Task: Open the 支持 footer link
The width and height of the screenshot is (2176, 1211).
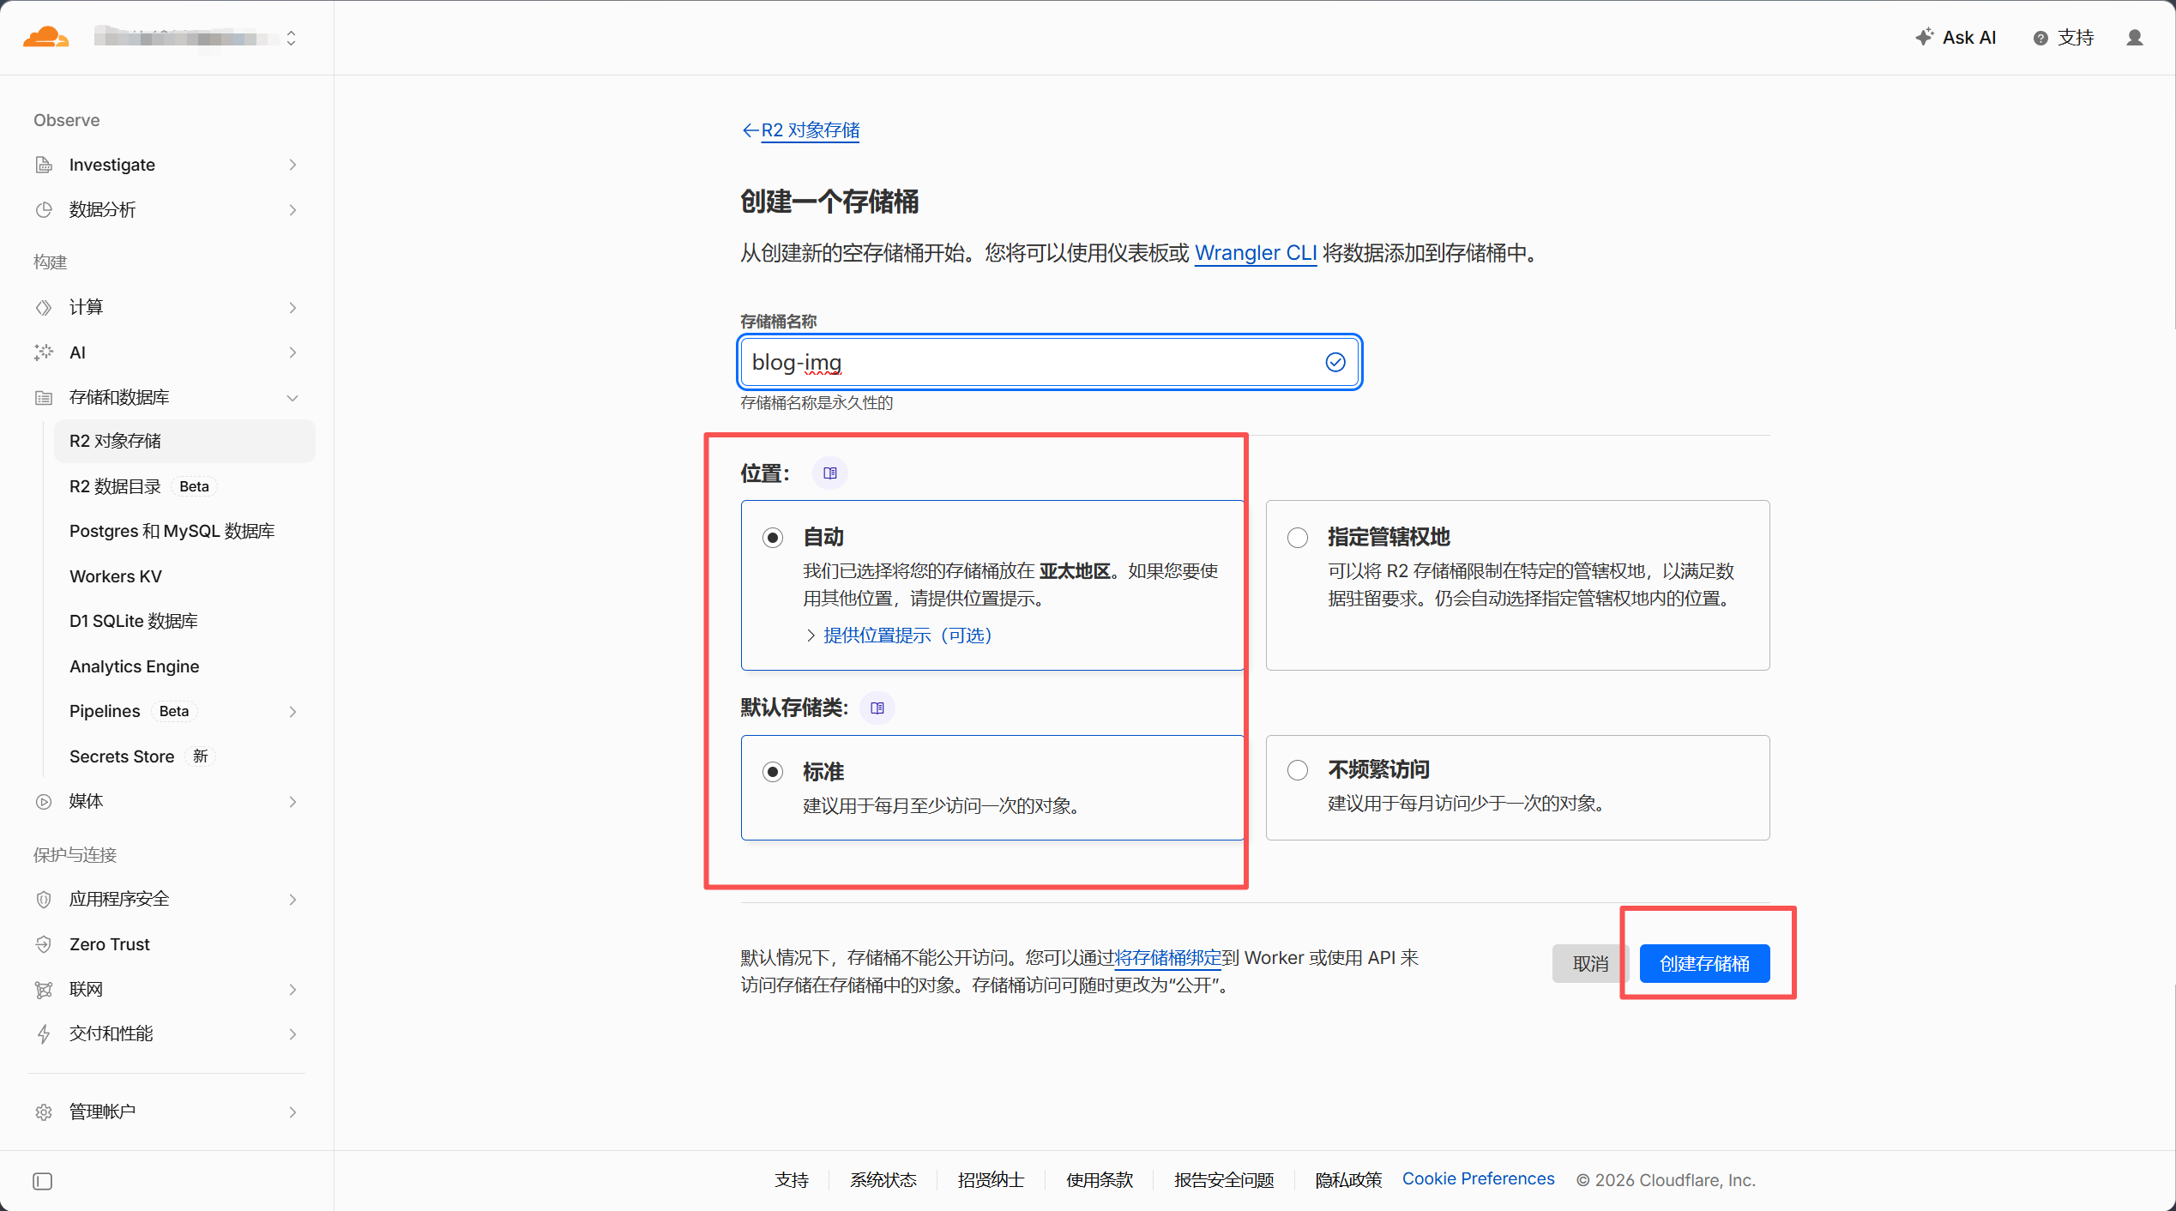Action: tap(791, 1180)
